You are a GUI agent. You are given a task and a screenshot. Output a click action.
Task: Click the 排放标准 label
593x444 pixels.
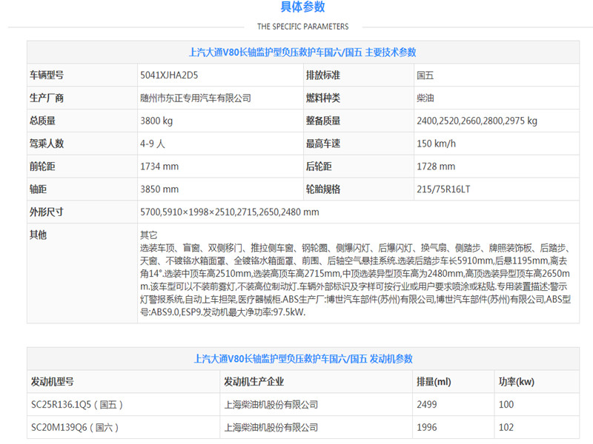(x=323, y=75)
